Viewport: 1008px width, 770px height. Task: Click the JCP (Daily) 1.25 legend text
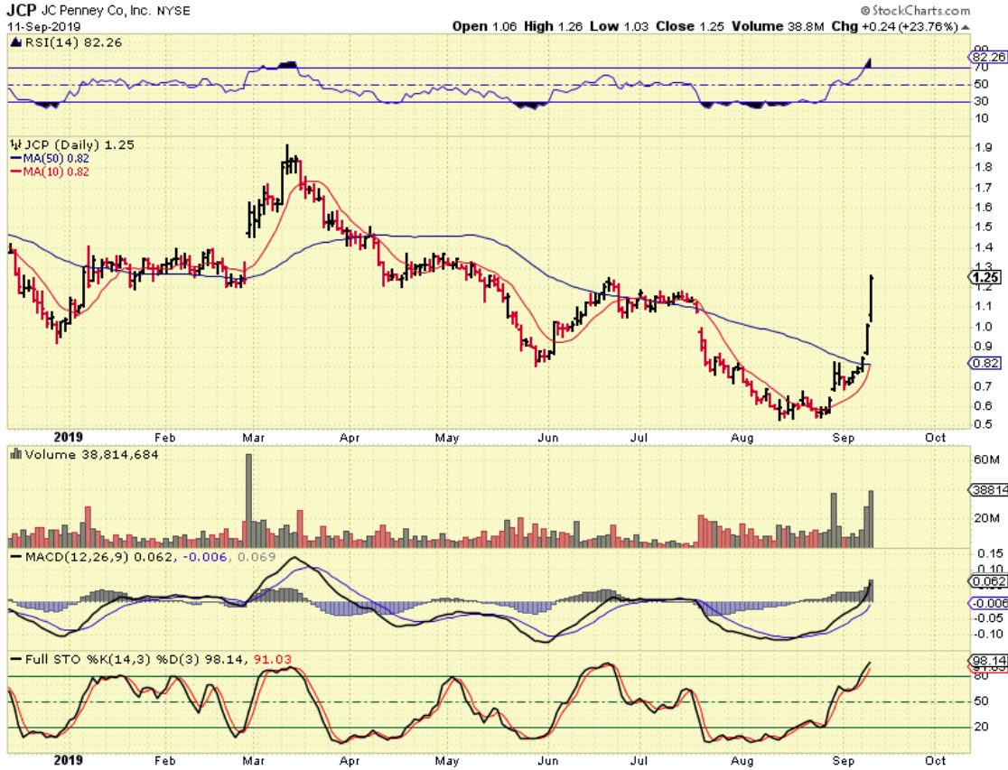point(79,144)
